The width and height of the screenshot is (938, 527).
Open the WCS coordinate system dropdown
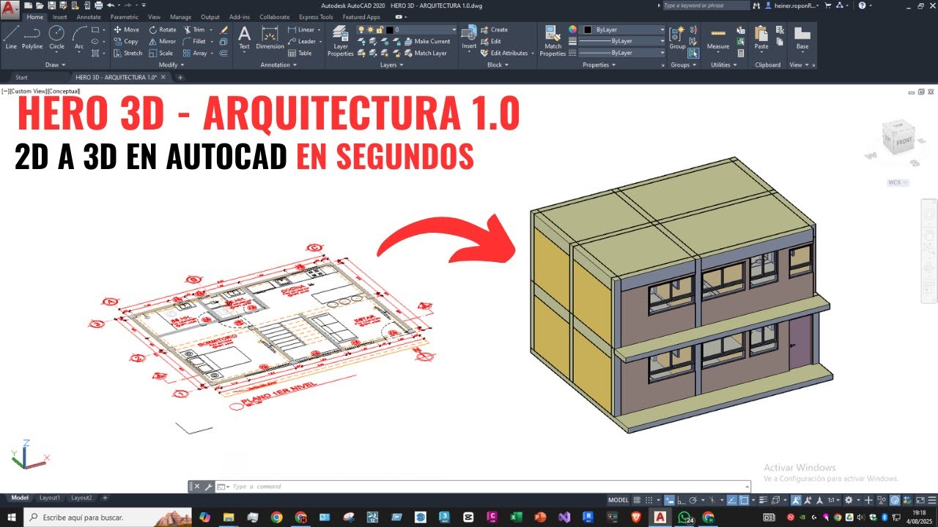(x=898, y=182)
